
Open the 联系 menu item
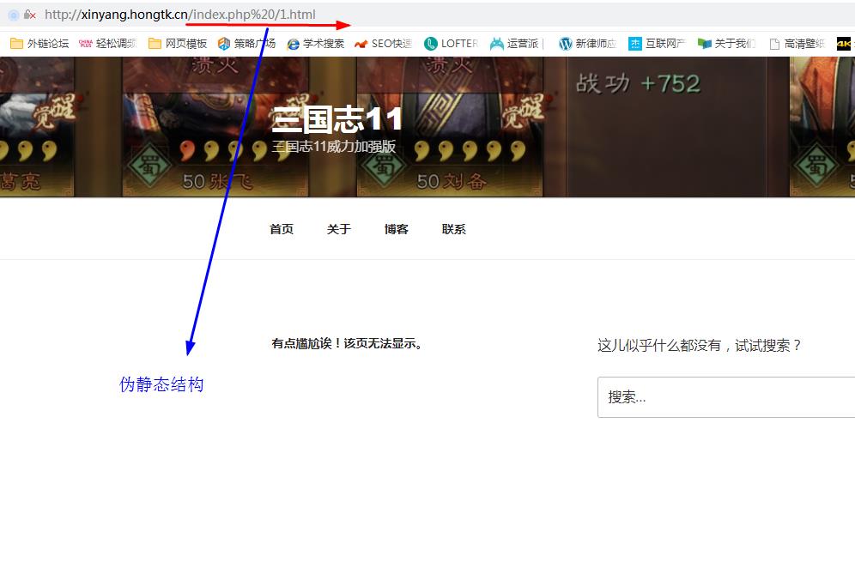453,229
